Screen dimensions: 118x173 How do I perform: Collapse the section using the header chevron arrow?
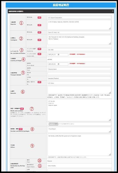point(112,11)
